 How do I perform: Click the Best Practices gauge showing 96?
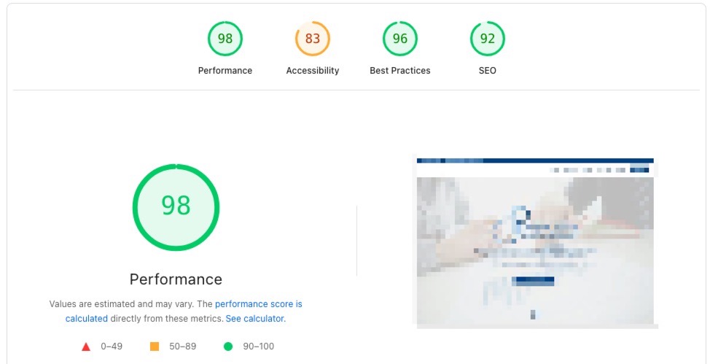click(400, 39)
